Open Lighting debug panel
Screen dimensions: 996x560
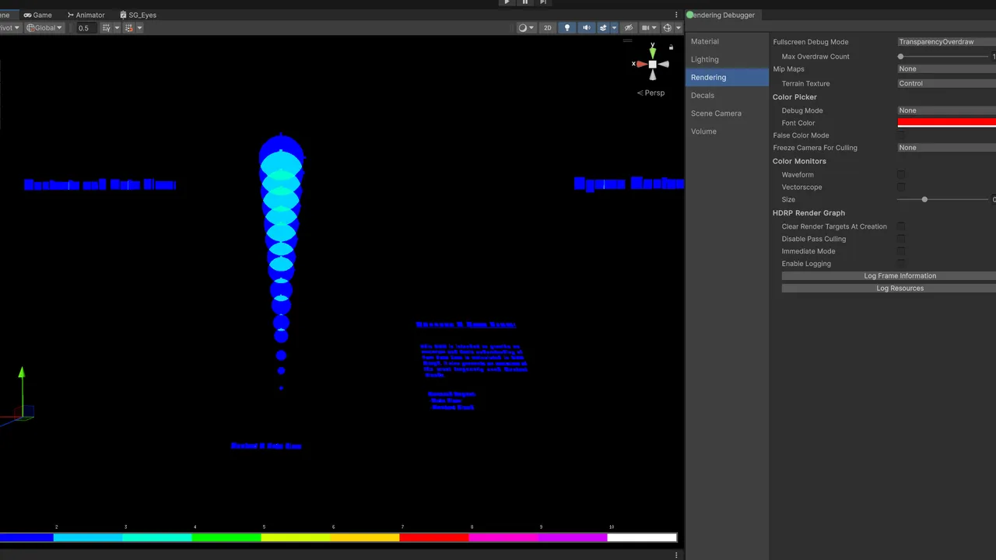(727, 59)
